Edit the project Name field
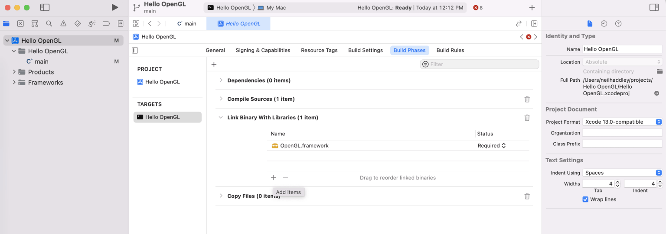This screenshot has width=666, height=234. 622,49
